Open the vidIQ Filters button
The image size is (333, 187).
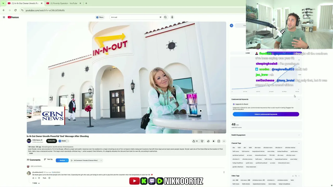[100, 17]
